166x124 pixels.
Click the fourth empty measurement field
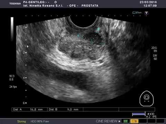tap(137, 110)
